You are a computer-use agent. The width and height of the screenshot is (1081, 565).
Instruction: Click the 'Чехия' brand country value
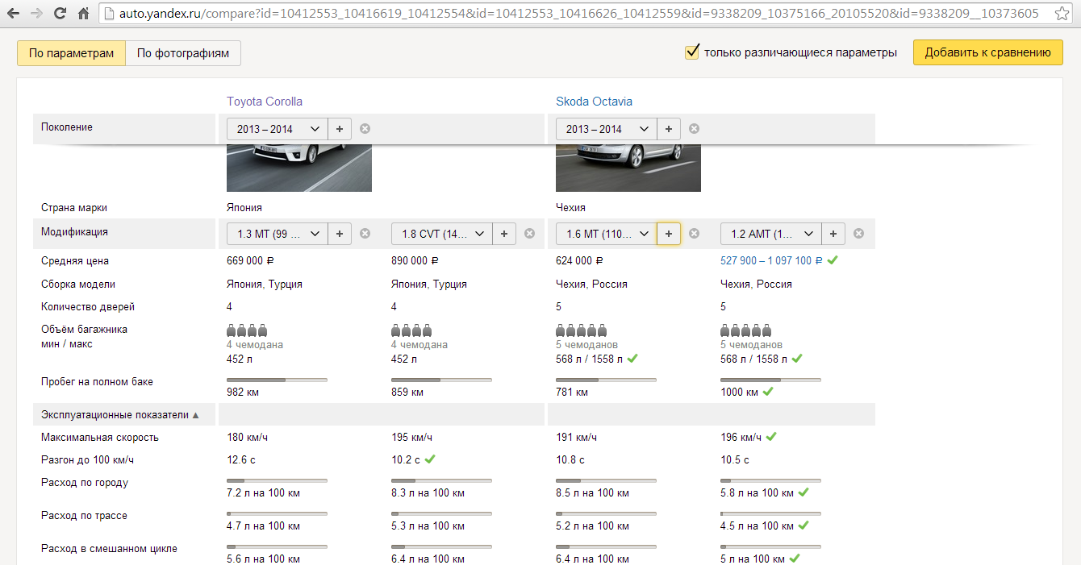pos(570,207)
